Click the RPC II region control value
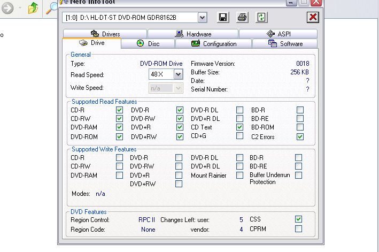The image size is (379, 252). [146, 219]
